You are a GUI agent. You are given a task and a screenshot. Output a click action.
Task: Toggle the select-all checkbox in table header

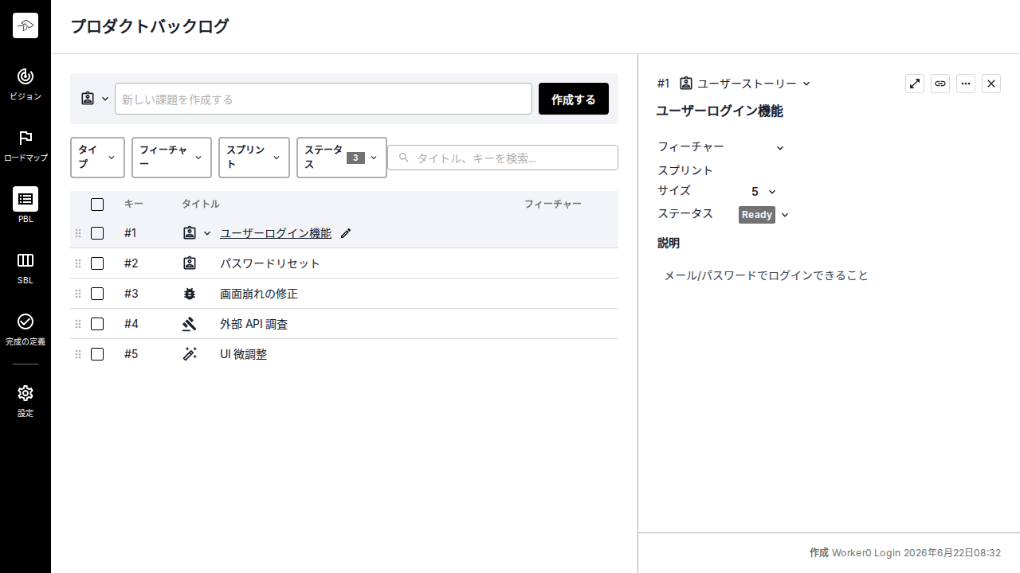[97, 205]
